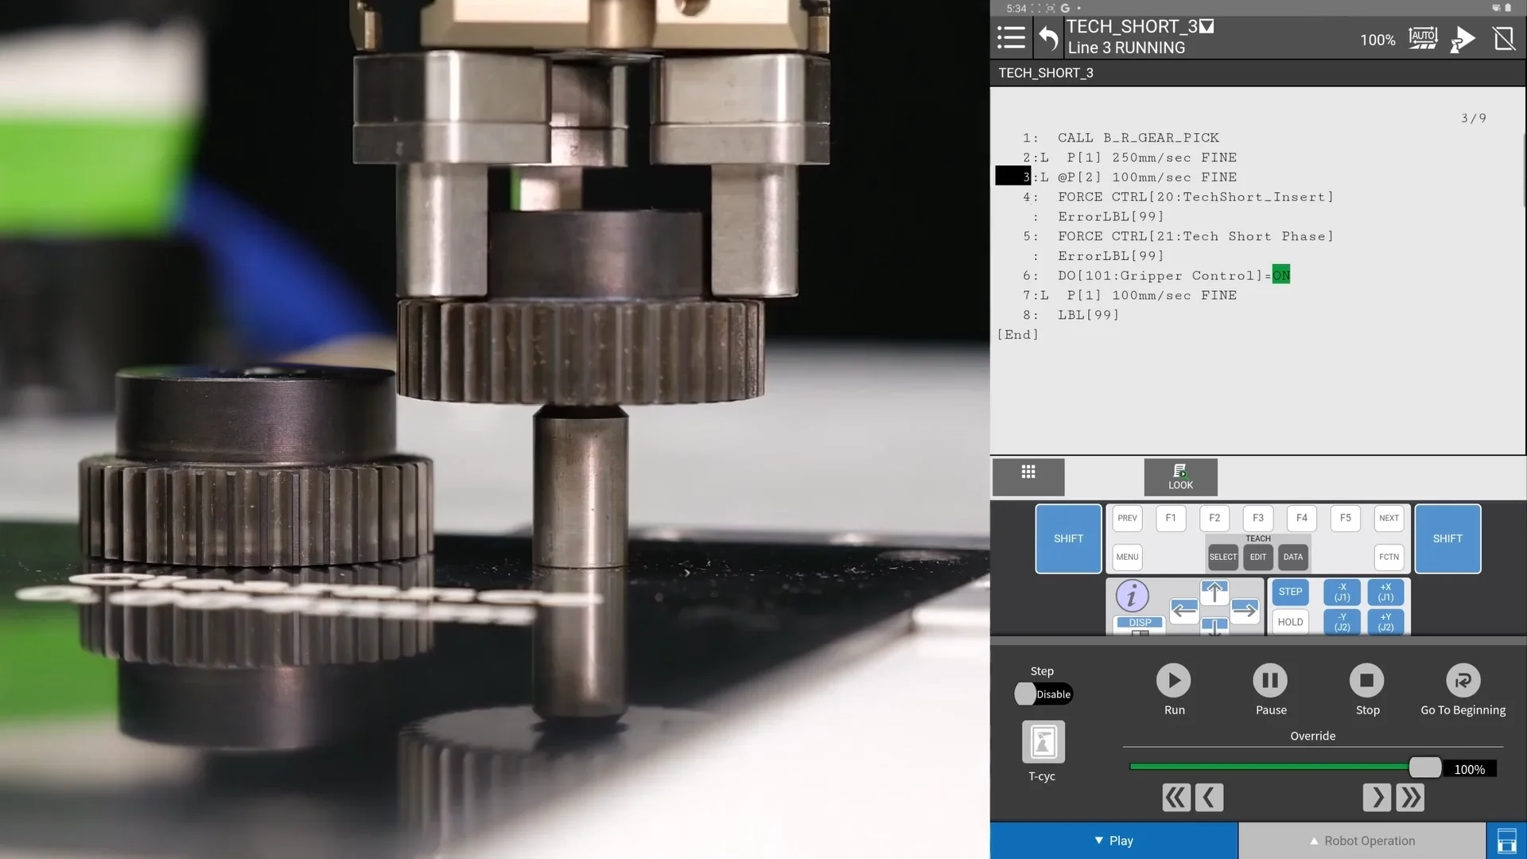Open the T-cyc cycle time icon

1043,742
